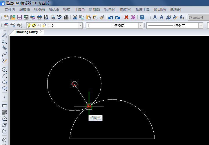Select the Line tool
Screen dimensions: 209x145
4,35
